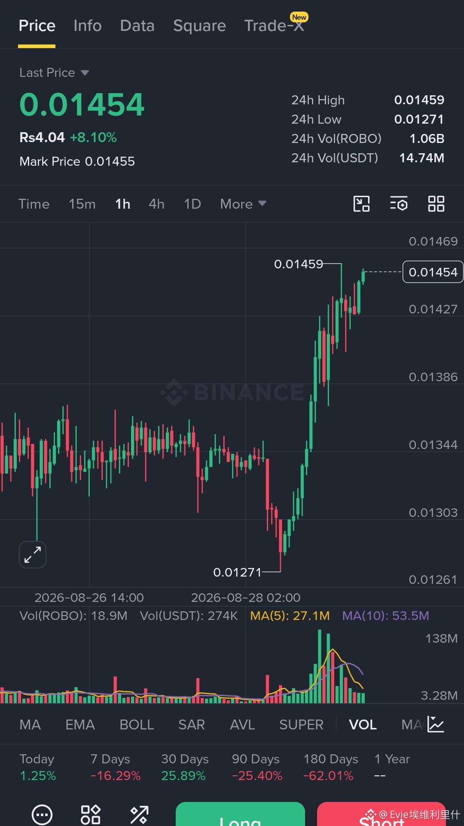The height and width of the screenshot is (826, 464).
Task: Enable the SUPER indicator
Action: pos(301,725)
